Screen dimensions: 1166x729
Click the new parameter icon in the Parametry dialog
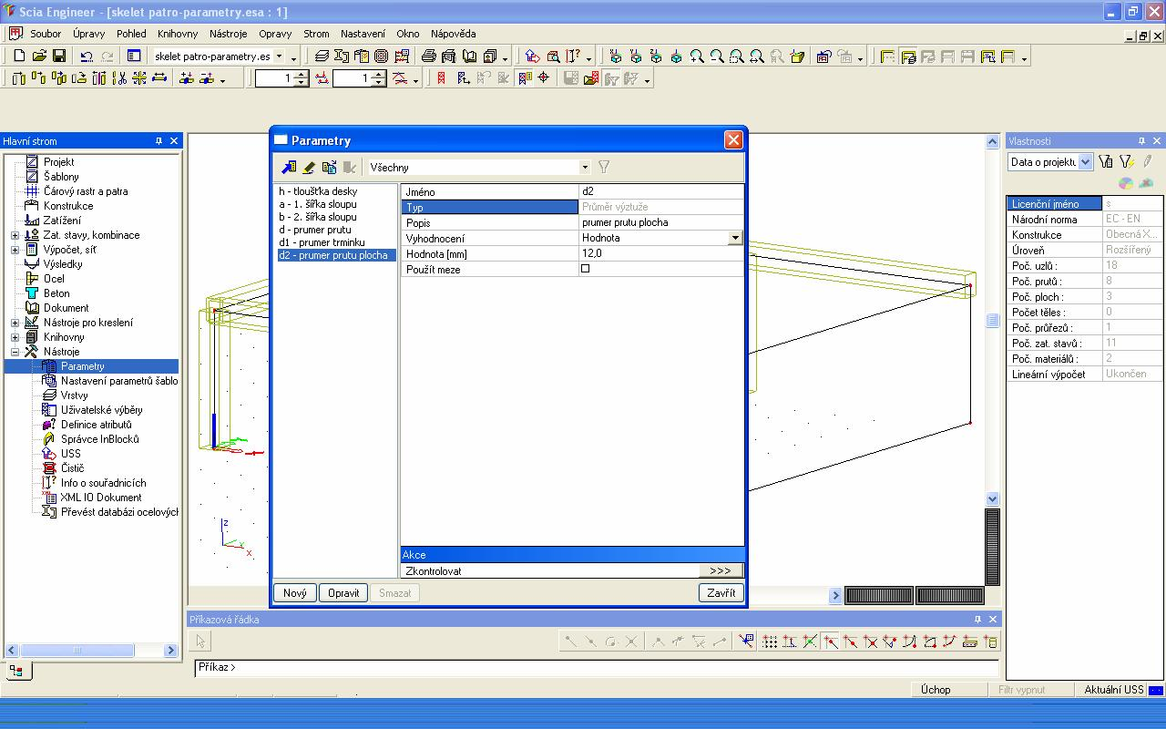(x=289, y=168)
